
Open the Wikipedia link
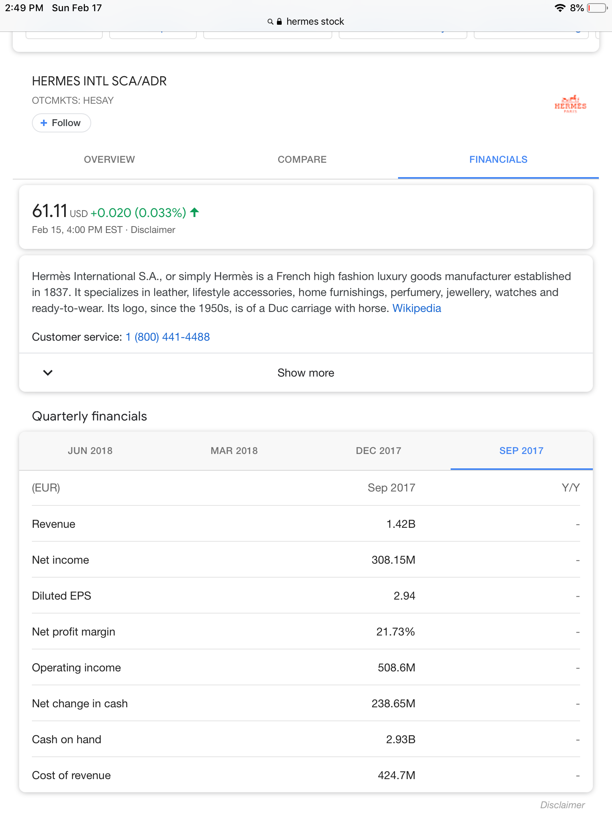click(x=417, y=308)
